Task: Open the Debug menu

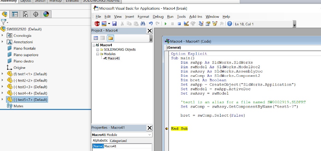Action: click(158, 17)
